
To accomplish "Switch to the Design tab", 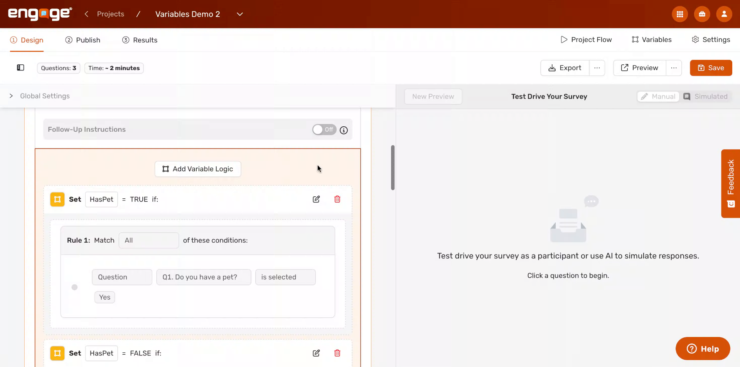I will pos(27,40).
